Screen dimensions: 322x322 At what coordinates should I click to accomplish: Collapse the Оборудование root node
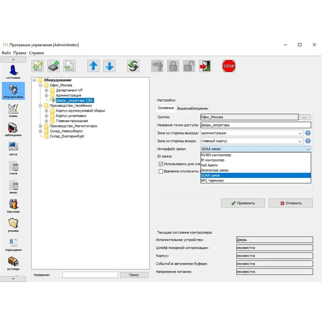coord(34,80)
